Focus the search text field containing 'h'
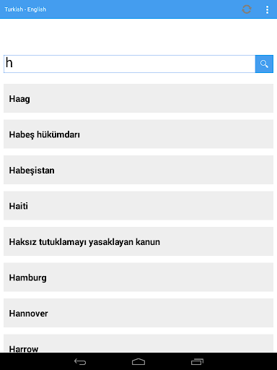 [129, 64]
